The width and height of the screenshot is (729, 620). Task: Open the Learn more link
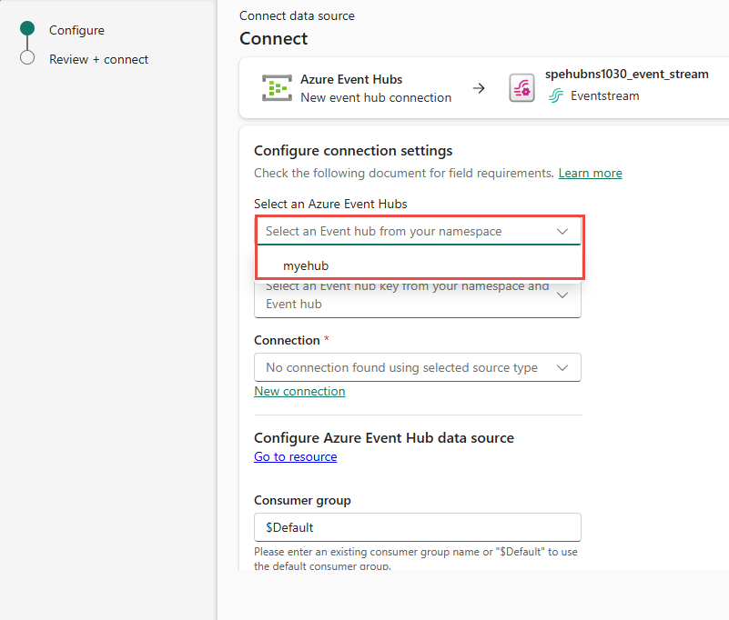pos(590,173)
